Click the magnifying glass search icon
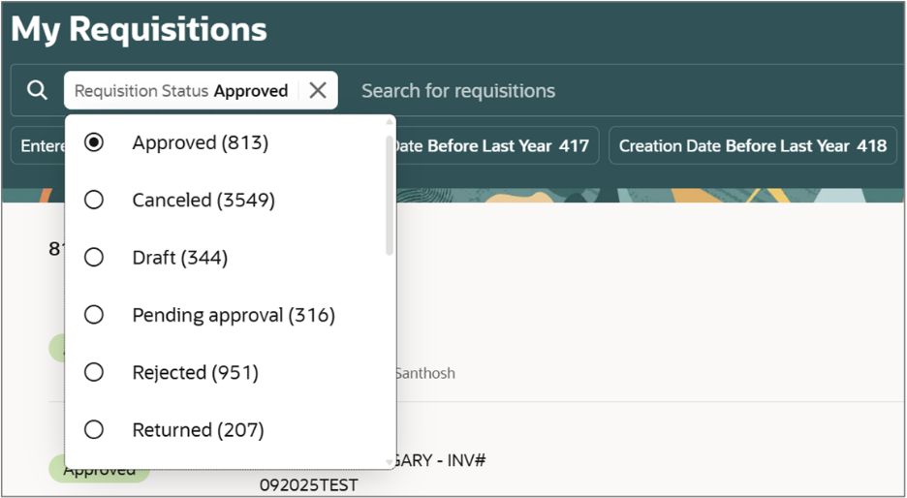 pyautogui.click(x=37, y=90)
